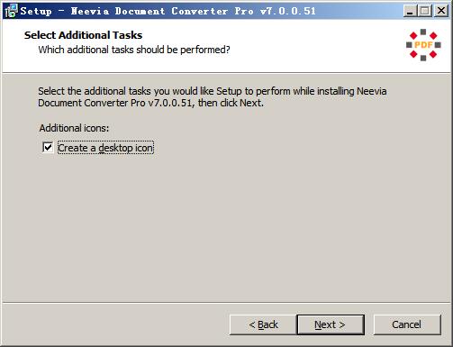Click the Setup title bar text
This screenshot has height=347, width=453.
point(168,11)
